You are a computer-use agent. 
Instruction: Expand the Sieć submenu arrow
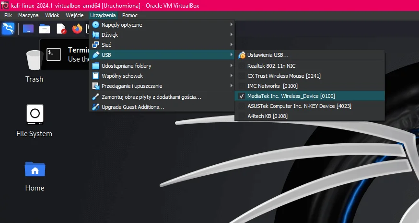pos(231,45)
